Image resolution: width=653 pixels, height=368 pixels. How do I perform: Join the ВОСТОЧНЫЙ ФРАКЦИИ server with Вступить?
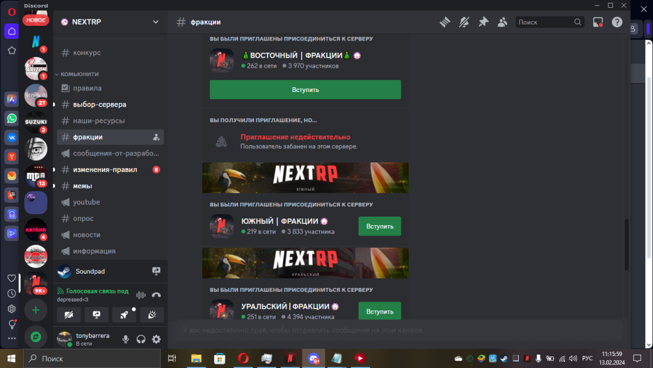pos(305,90)
